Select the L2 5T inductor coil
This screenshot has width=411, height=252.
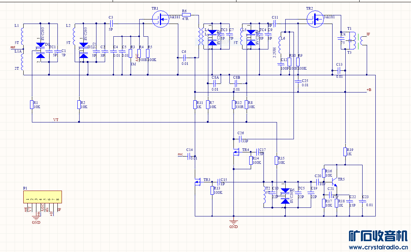click(x=74, y=36)
